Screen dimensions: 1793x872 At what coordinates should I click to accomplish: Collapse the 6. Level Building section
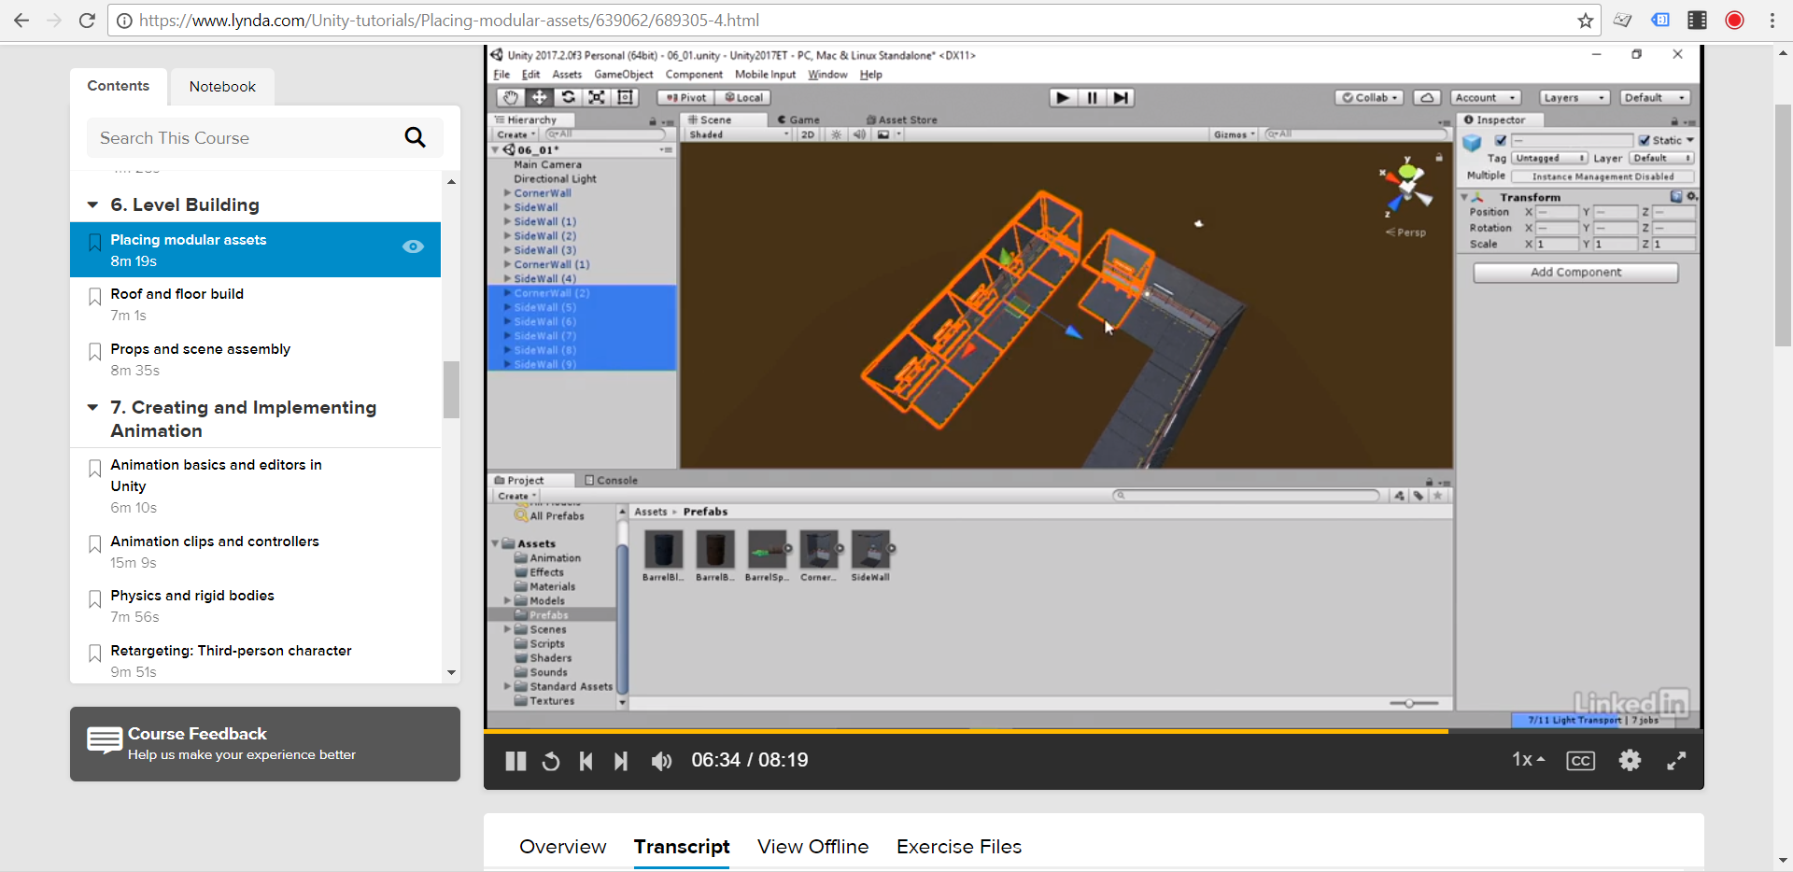(92, 204)
